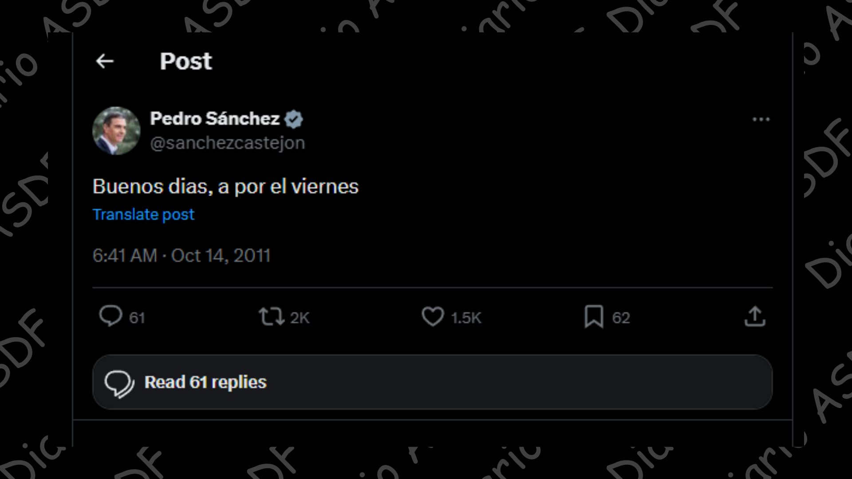The width and height of the screenshot is (852, 479).
Task: Click the @sanchezcastejon handle
Action: [x=228, y=143]
